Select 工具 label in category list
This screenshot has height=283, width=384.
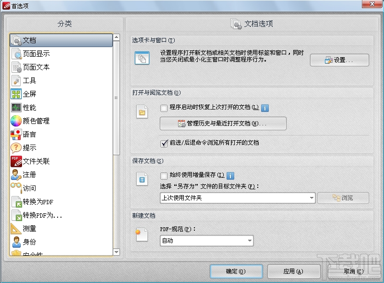(29, 80)
